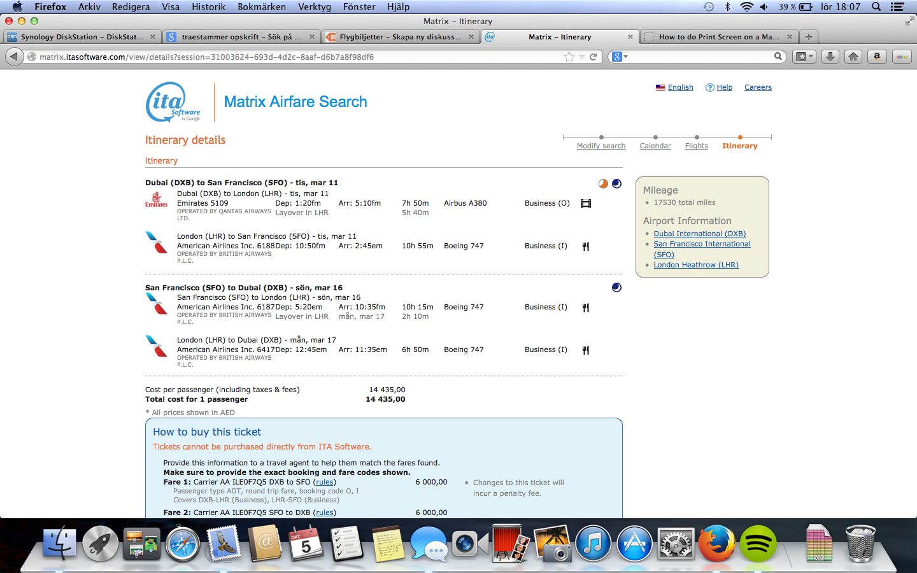Launch Spotify from the dock

(x=758, y=544)
